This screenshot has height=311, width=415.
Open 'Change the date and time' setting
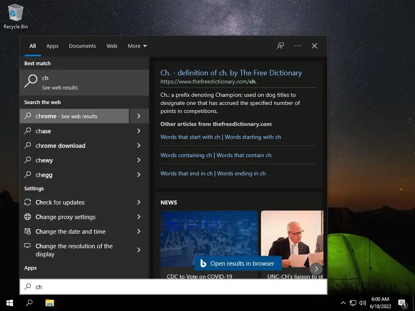[75, 231]
